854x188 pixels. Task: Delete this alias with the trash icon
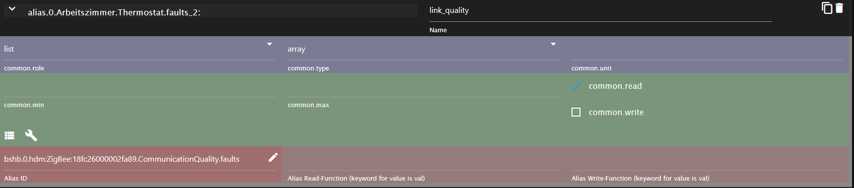coord(839,8)
